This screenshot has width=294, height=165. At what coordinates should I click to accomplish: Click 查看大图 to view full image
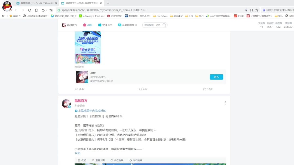[x=98, y=160]
